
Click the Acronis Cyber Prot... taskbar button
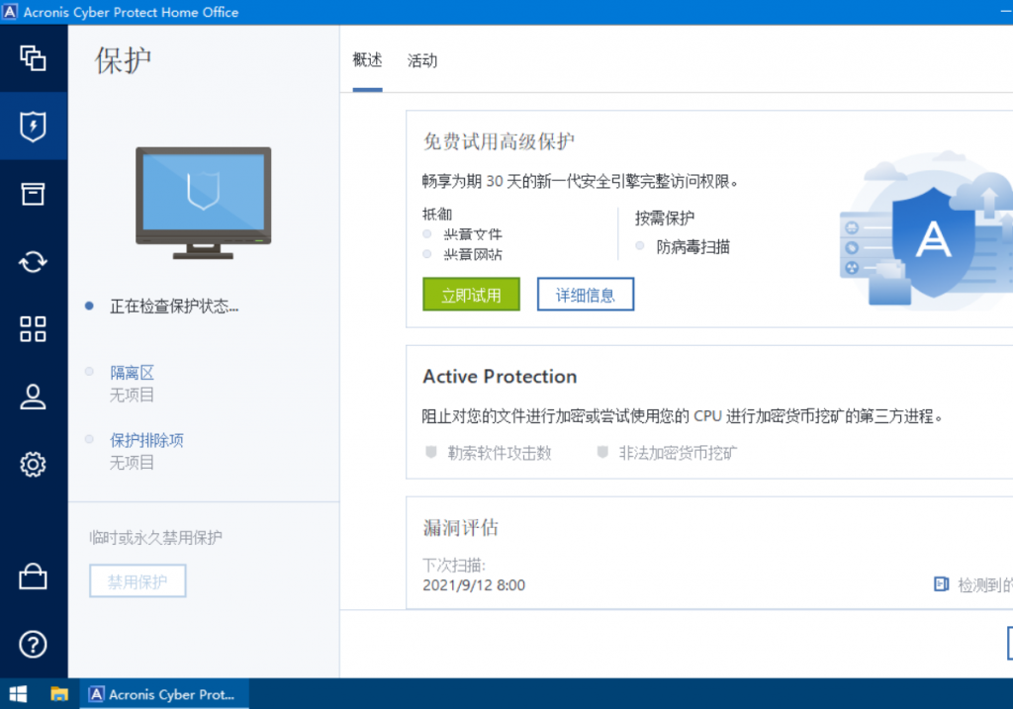point(164,694)
